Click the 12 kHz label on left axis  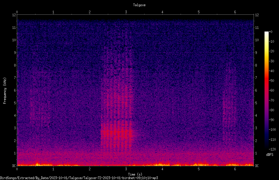pos(14,15)
